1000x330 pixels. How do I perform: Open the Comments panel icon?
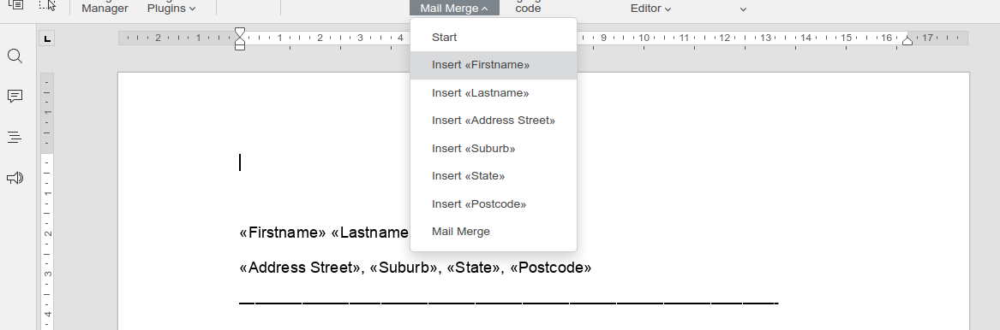(x=15, y=96)
